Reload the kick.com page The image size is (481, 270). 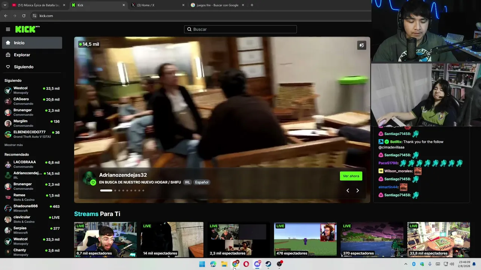coord(24,16)
